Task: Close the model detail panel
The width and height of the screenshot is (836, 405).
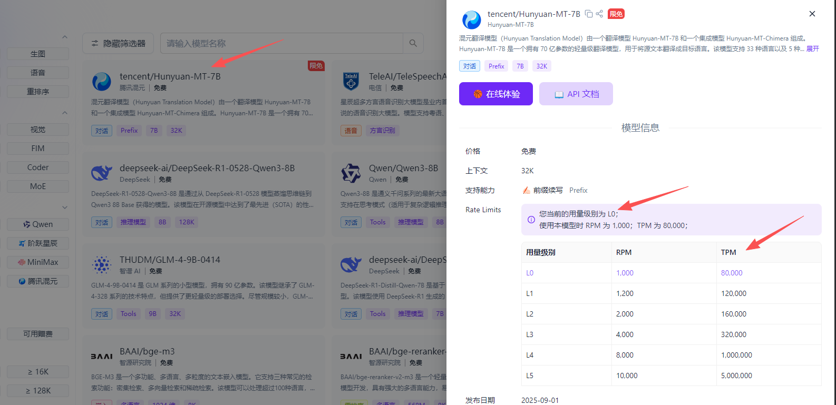Action: coord(812,14)
